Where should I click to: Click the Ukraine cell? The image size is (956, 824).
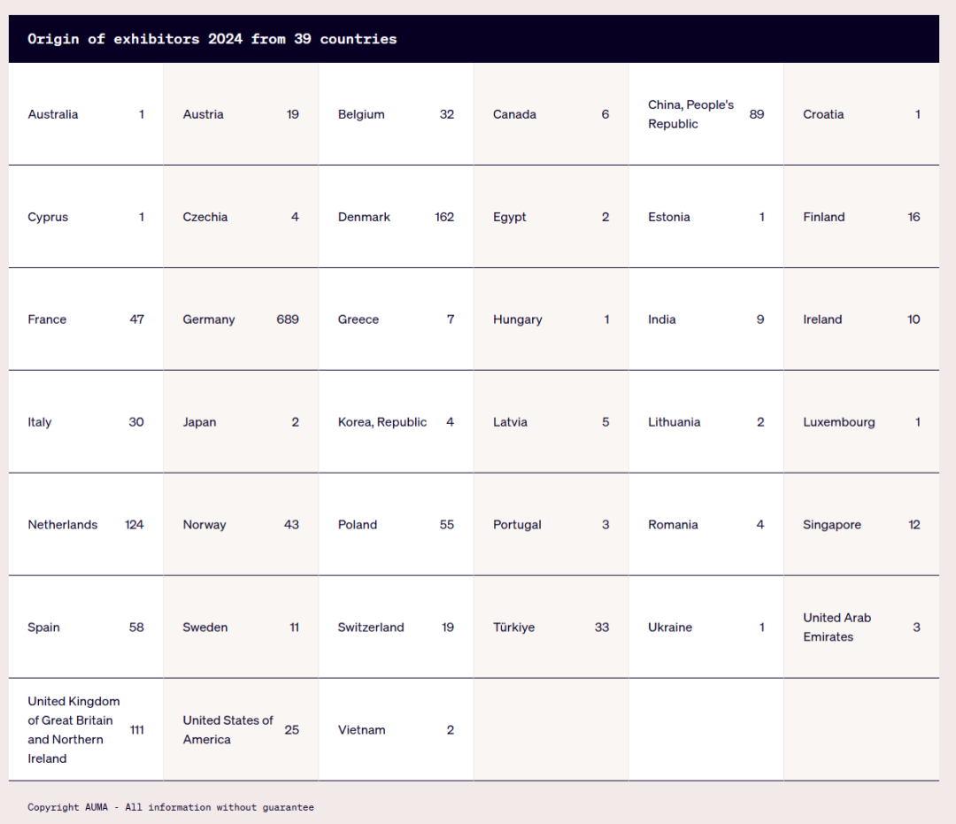(x=705, y=628)
